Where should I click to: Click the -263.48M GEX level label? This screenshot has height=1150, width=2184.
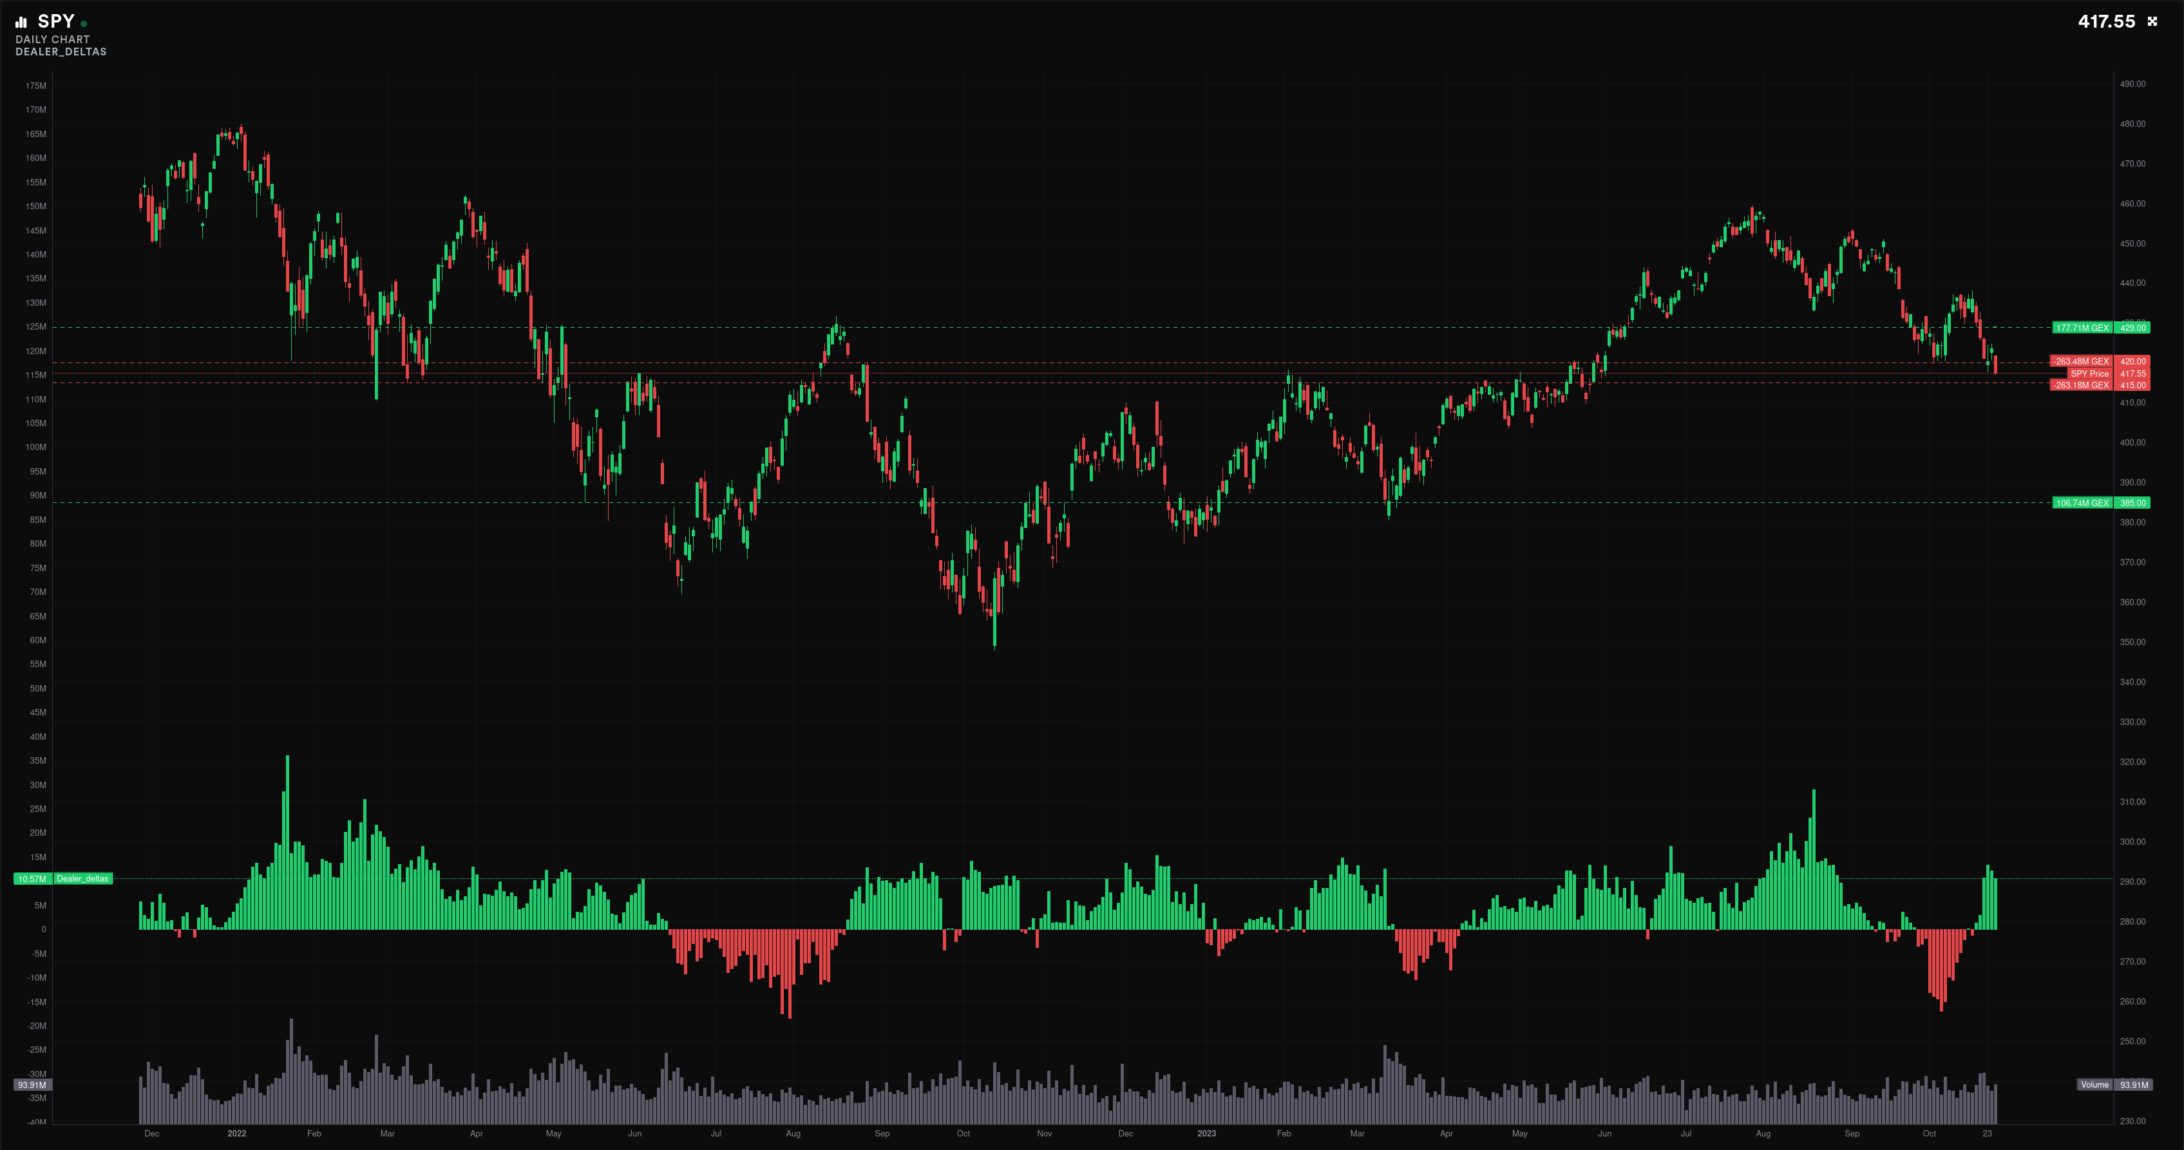pyautogui.click(x=2082, y=361)
